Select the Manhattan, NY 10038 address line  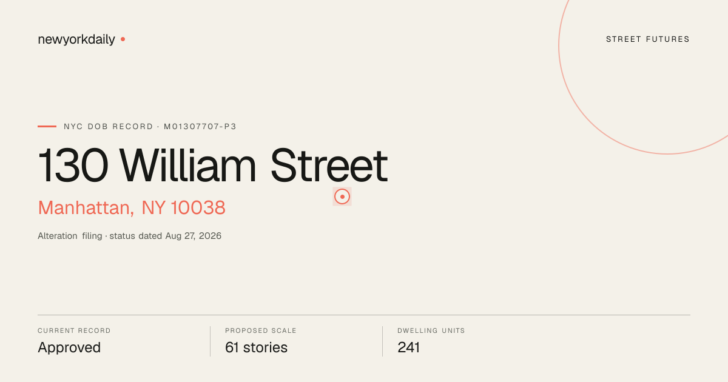(x=132, y=208)
